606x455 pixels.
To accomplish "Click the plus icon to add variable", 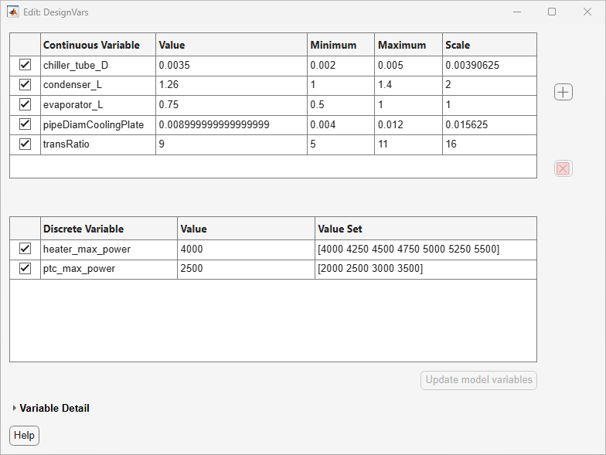I will [x=563, y=93].
